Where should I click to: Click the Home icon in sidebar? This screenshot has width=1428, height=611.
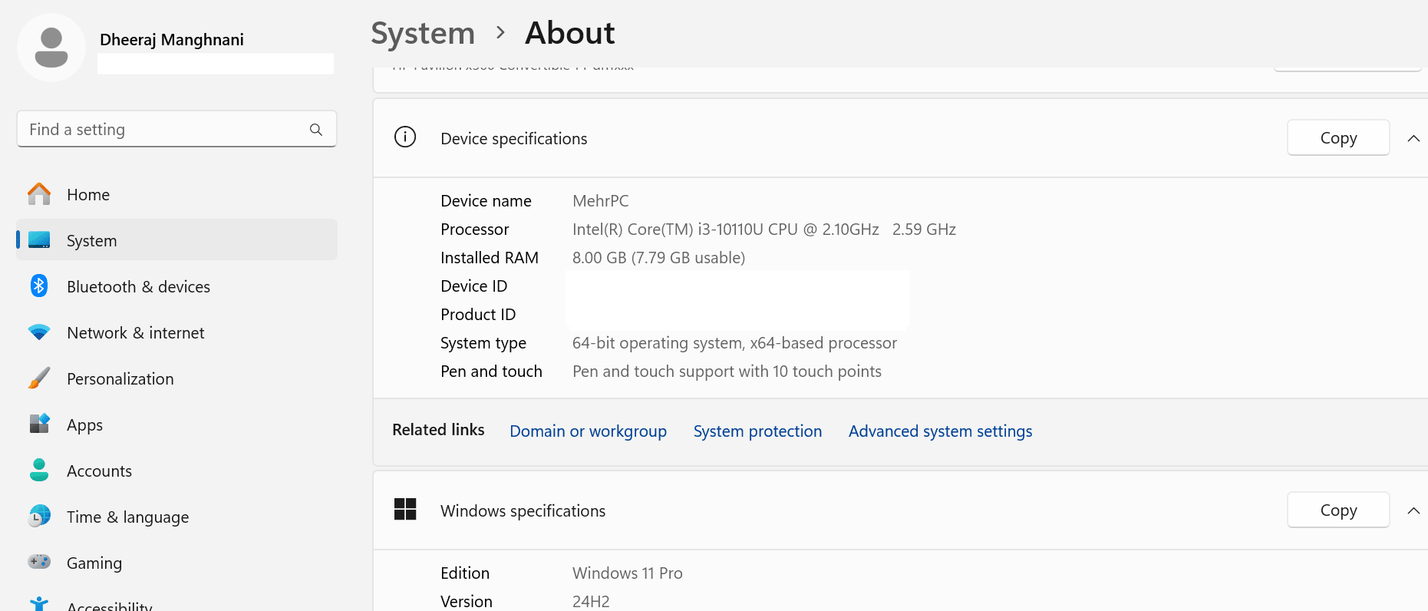point(39,194)
